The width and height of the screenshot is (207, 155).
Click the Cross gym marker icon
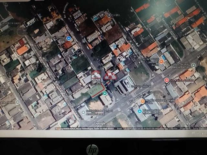click(105, 93)
